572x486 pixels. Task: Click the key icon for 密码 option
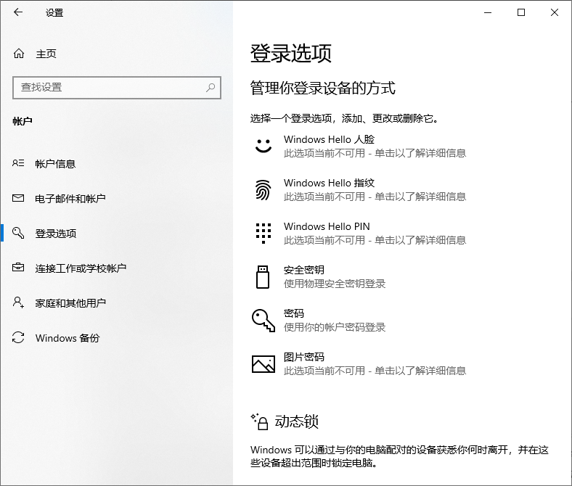[x=263, y=321]
